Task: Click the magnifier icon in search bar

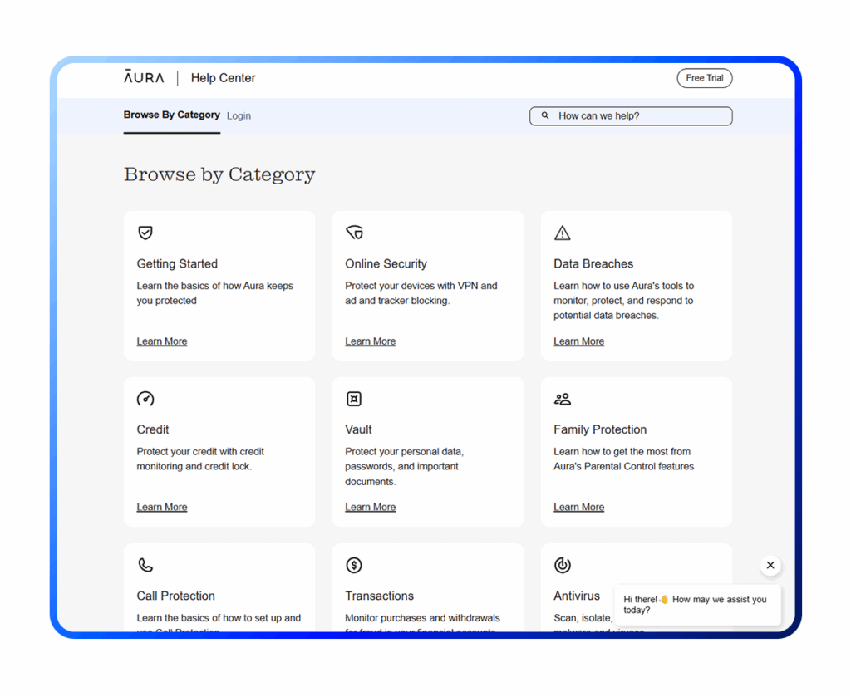Action: click(x=545, y=116)
